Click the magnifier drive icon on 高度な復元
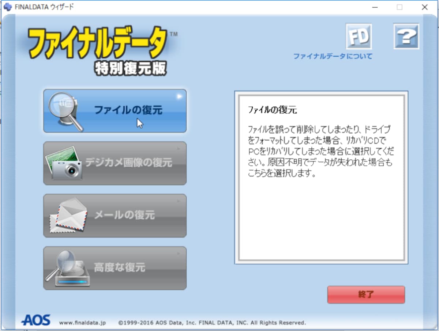This screenshot has width=439, height=331. click(x=68, y=268)
